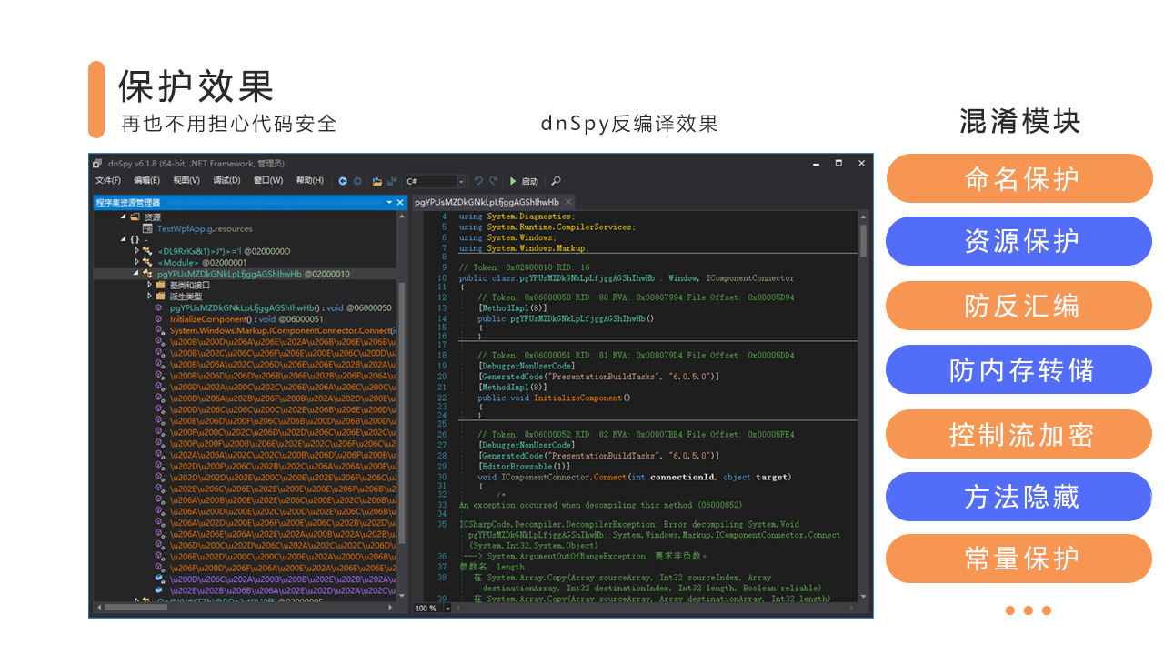The height and width of the screenshot is (655, 1164).
Task: Click the dnSpy app icon in title bar
Action: pyautogui.click(x=97, y=164)
